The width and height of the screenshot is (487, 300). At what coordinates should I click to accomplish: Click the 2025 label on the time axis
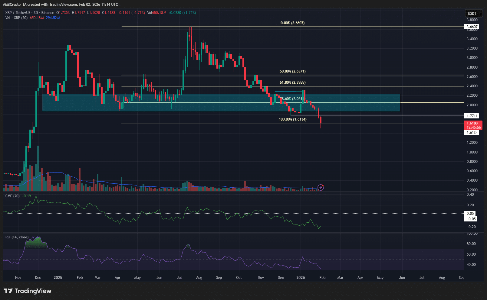point(58,278)
